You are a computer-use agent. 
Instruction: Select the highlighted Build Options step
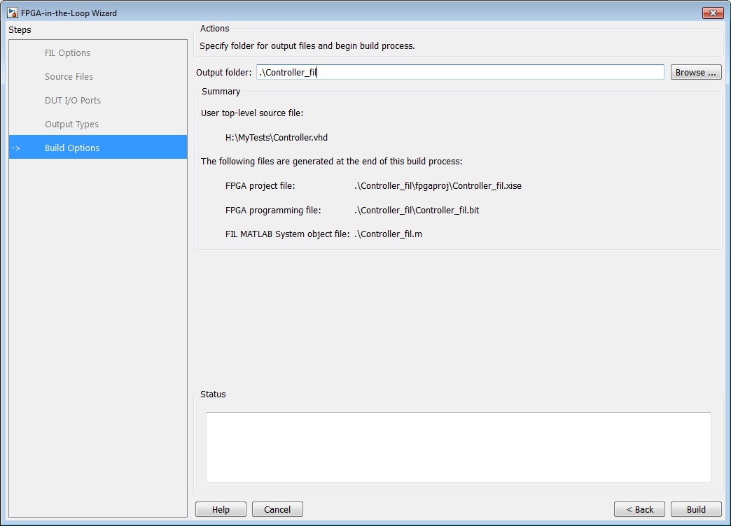tap(72, 148)
